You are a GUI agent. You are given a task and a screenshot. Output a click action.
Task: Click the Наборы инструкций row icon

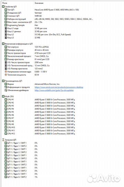tap(6, 19)
